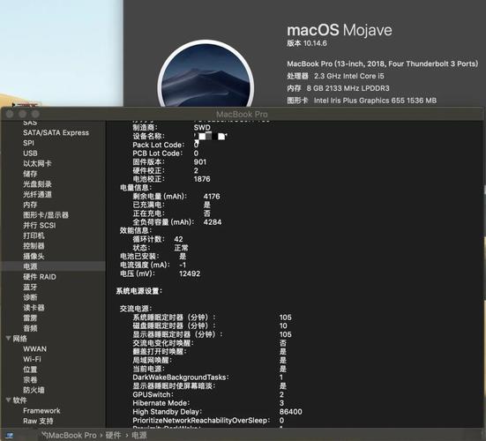The height and width of the screenshot is (441, 486).
Task: Click the 状态 value 正常
Action: [x=182, y=248]
